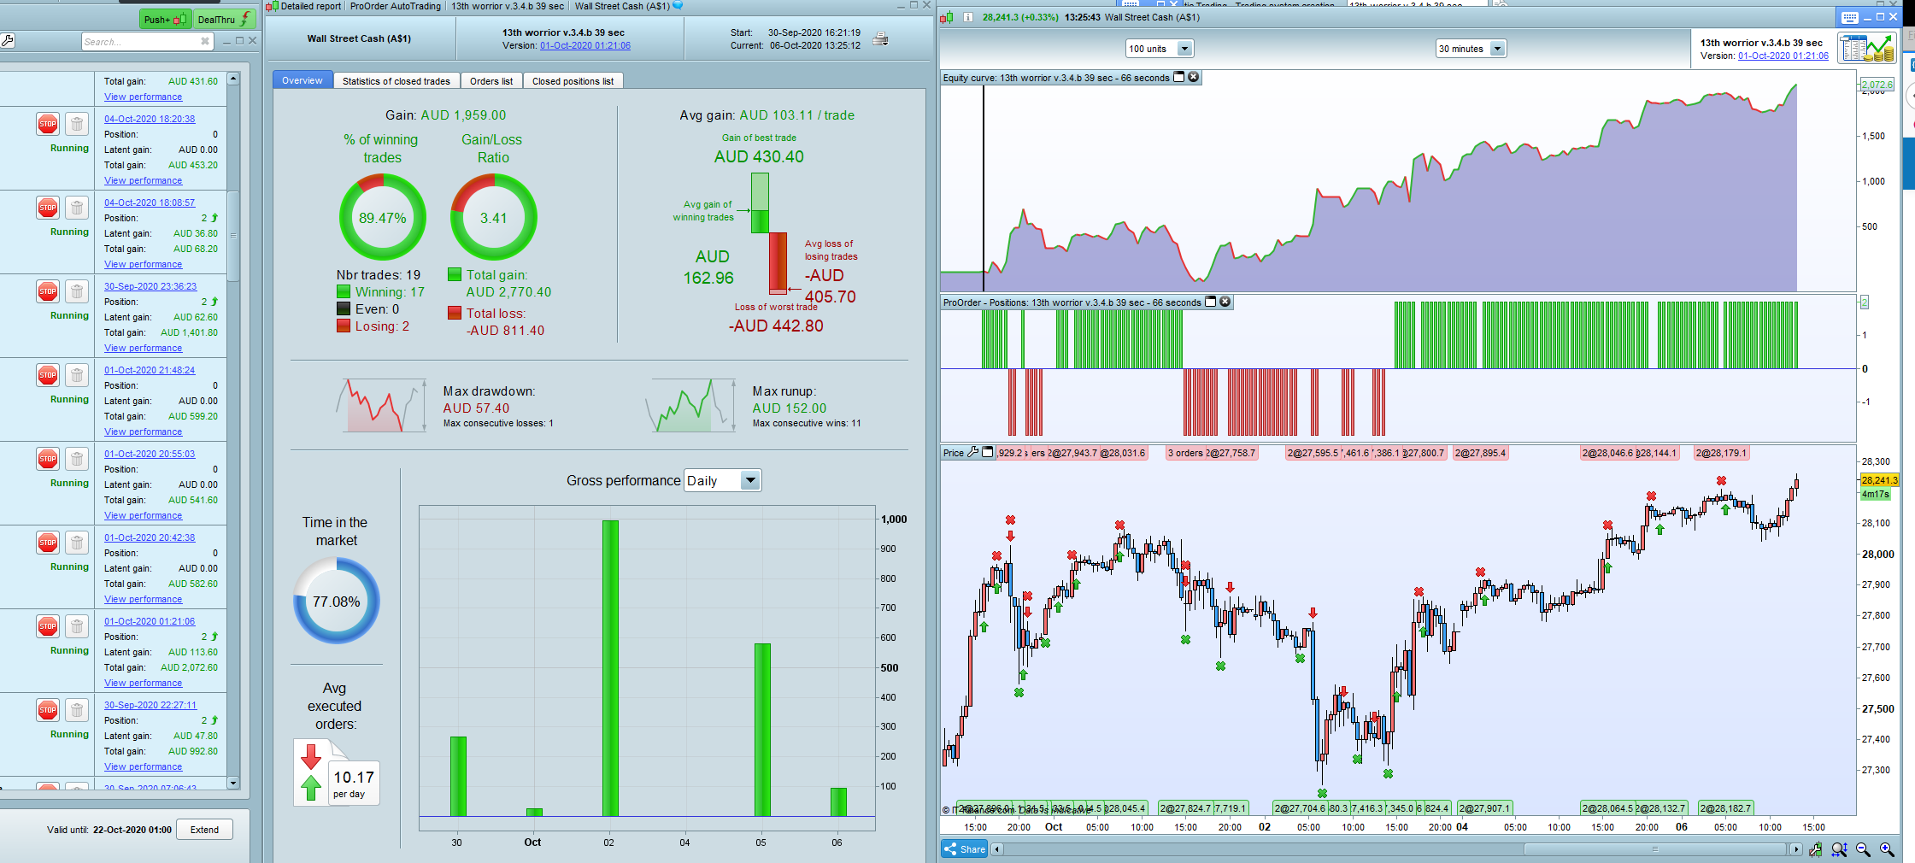Click the Share button below the chart
Screen dimensions: 1915x863
tap(964, 849)
